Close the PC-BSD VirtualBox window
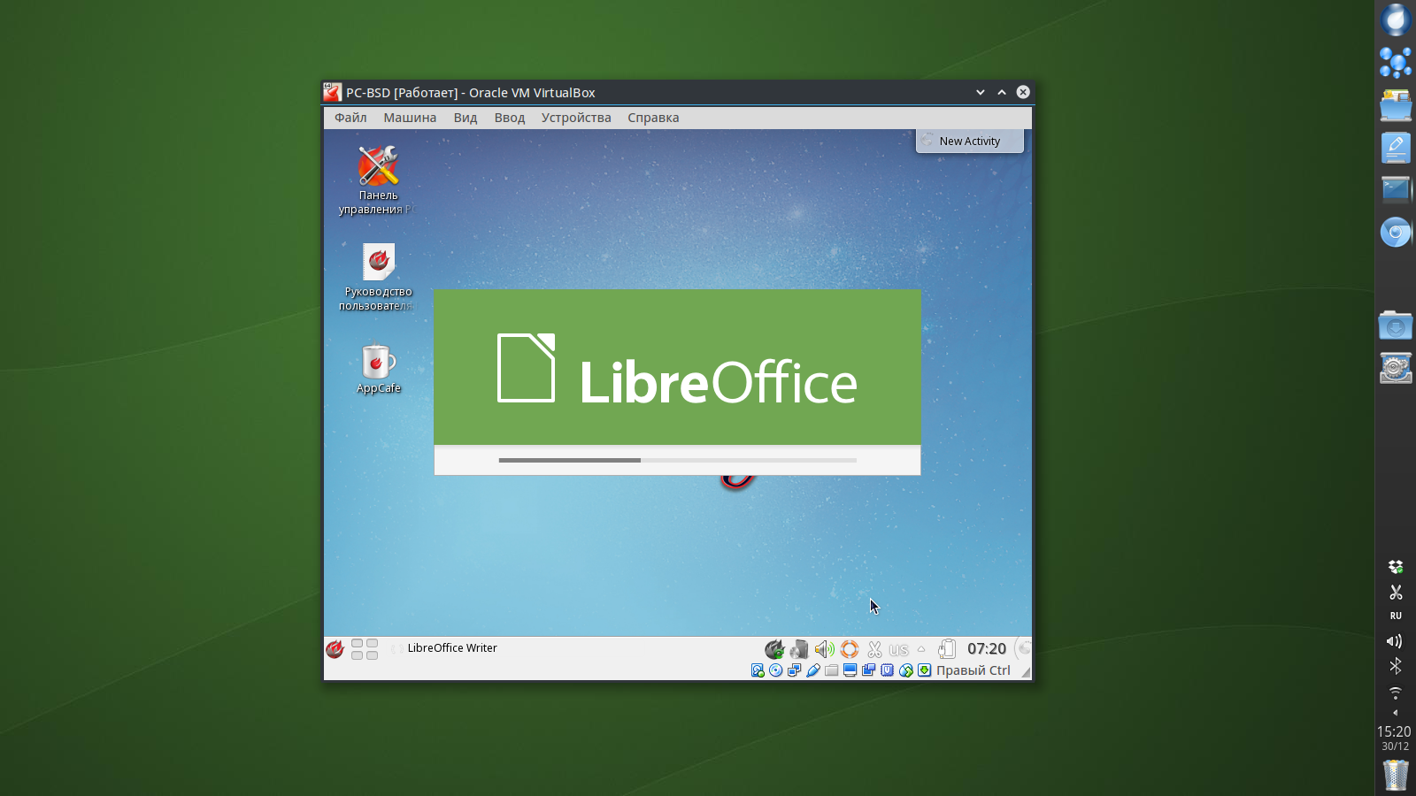The width and height of the screenshot is (1416, 796). [x=1023, y=92]
